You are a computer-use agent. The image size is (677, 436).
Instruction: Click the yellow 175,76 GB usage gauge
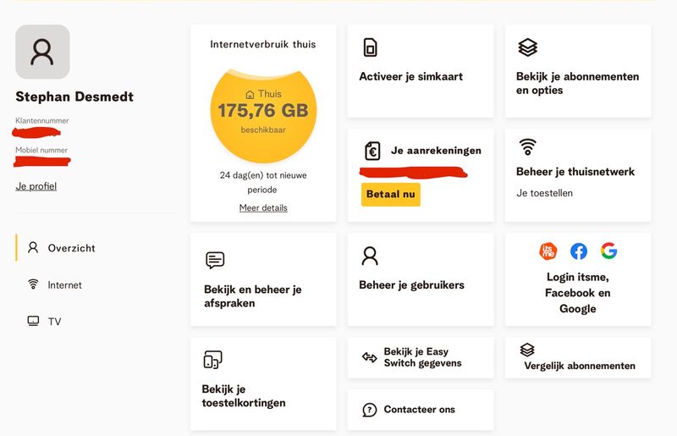[263, 116]
